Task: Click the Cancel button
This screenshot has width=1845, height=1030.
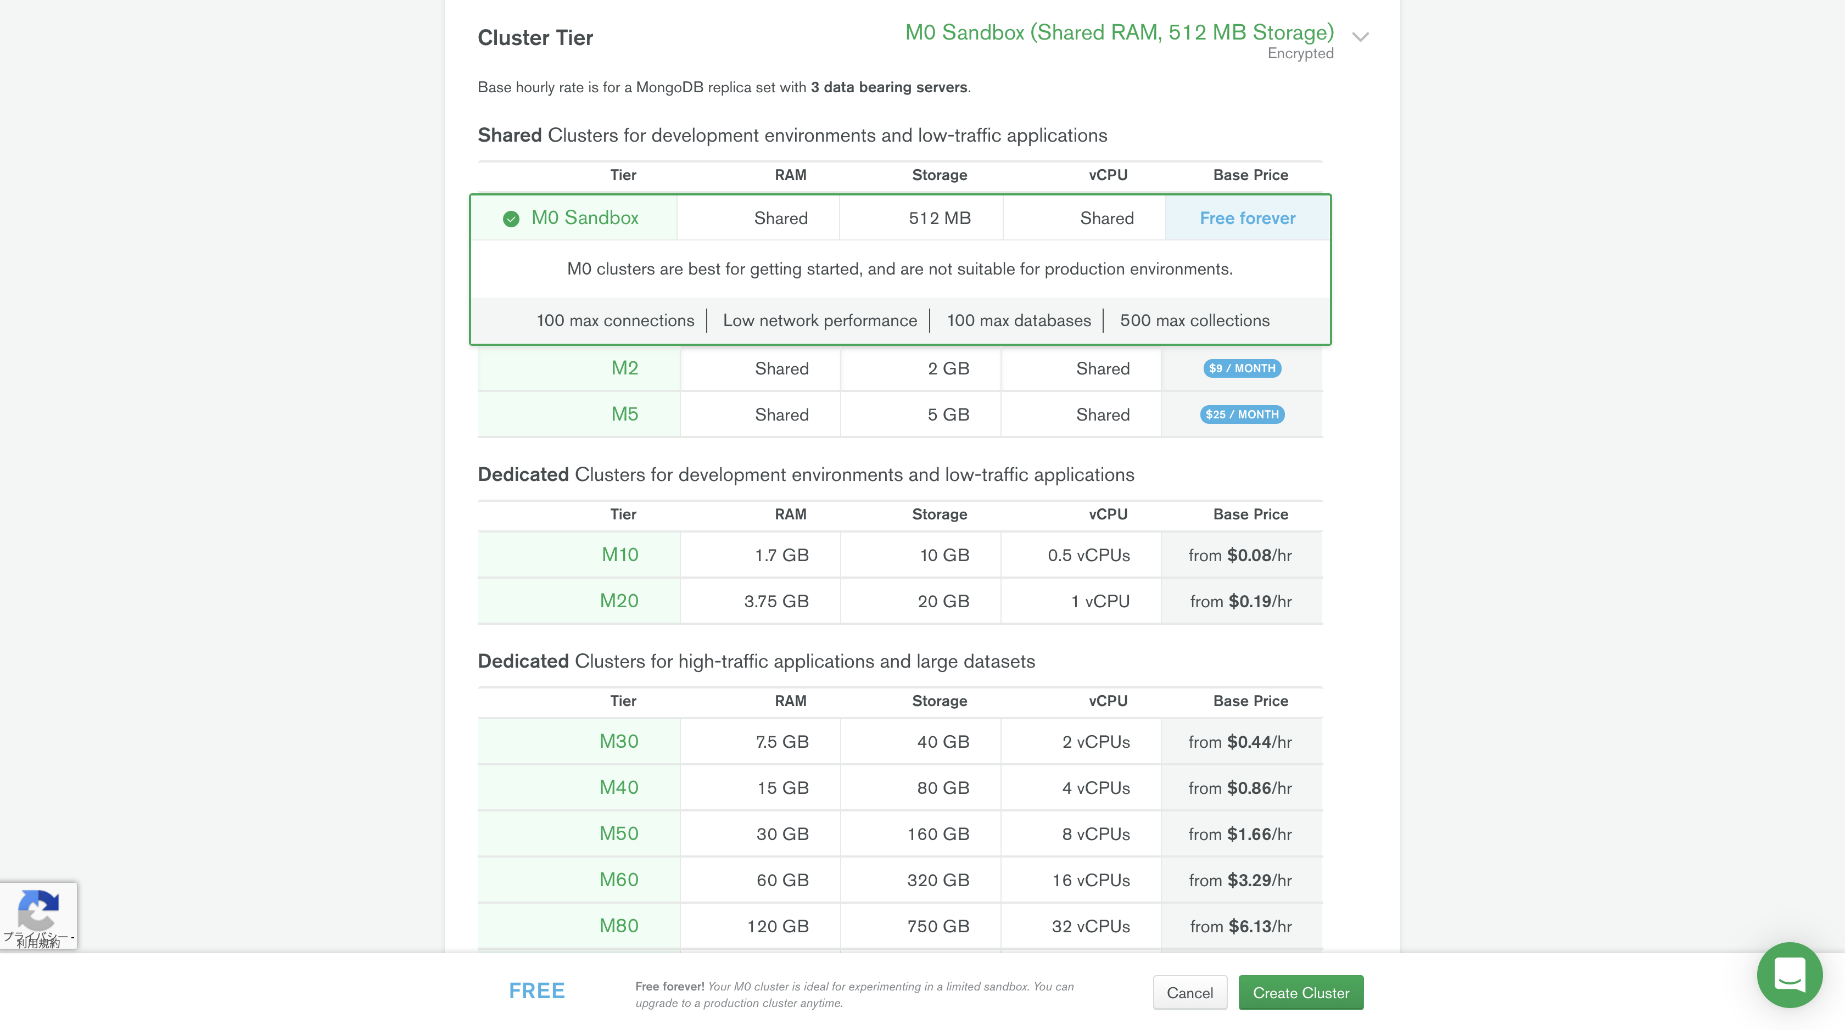Action: (1190, 993)
